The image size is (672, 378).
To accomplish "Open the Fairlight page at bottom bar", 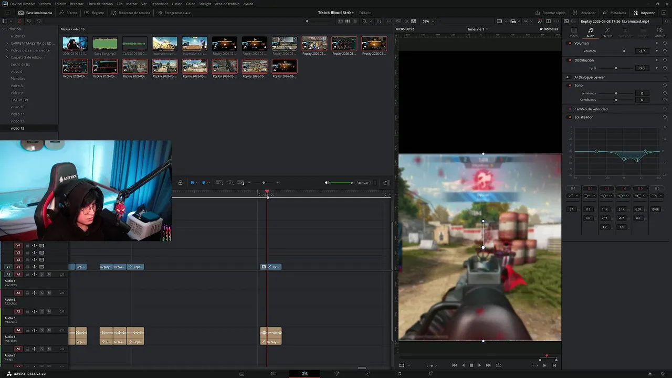I will pyautogui.click(x=399, y=374).
